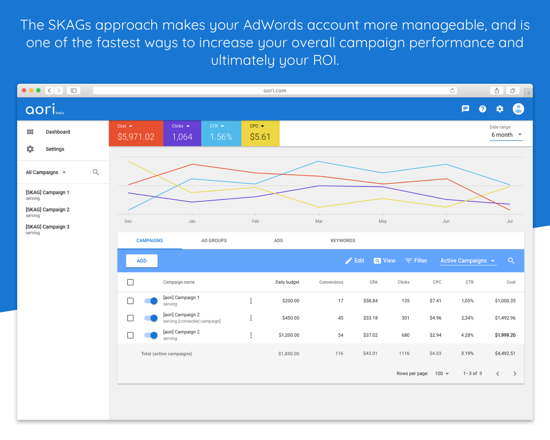The width and height of the screenshot is (550, 440).
Task: Open a new browser tab with plus
Action: click(x=529, y=92)
